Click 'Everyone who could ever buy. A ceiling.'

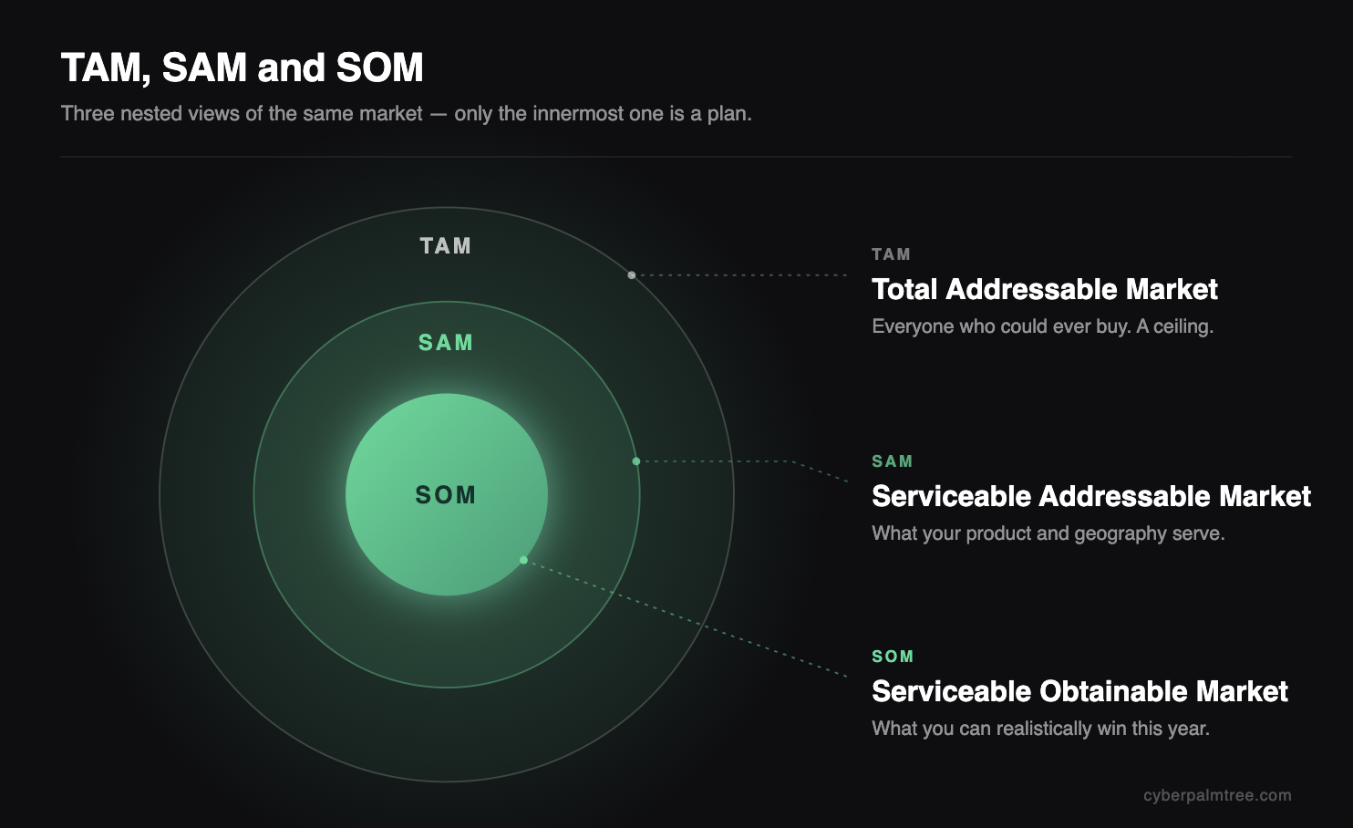click(x=1042, y=326)
